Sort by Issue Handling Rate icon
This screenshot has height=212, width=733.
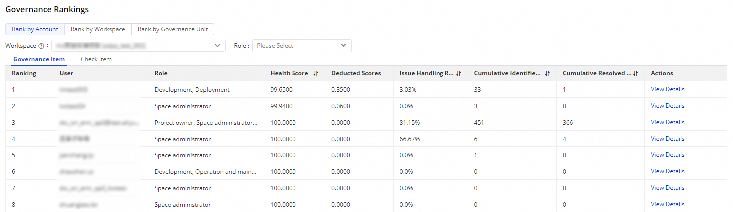pyautogui.click(x=459, y=73)
